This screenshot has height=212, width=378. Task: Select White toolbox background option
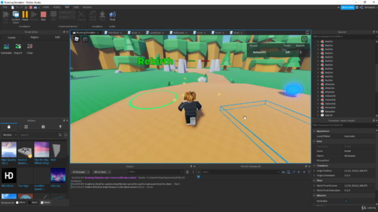[x=21, y=203]
